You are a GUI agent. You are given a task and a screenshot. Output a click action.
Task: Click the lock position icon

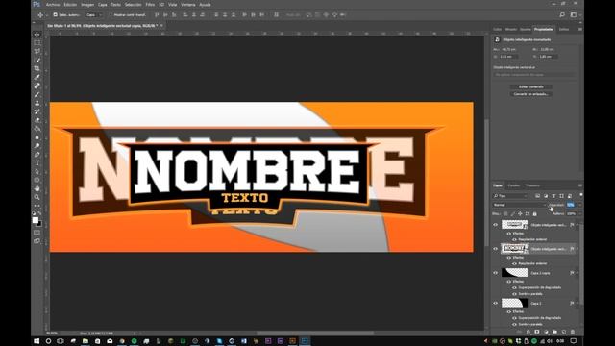pyautogui.click(x=520, y=213)
